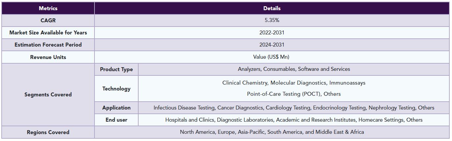The image size is (452, 141).
Task: Click the Infectious Disease Testing applications list
Action: (294, 108)
